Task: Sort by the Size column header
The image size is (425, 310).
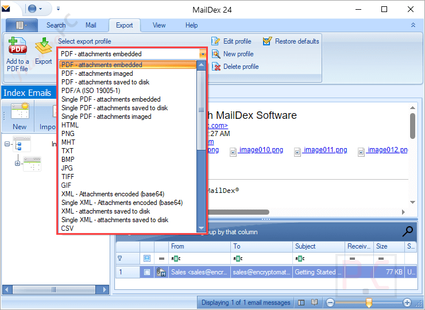Action: (x=389, y=246)
